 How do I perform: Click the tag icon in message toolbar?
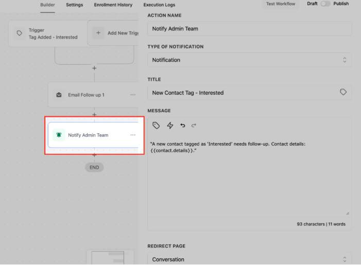[156, 126]
